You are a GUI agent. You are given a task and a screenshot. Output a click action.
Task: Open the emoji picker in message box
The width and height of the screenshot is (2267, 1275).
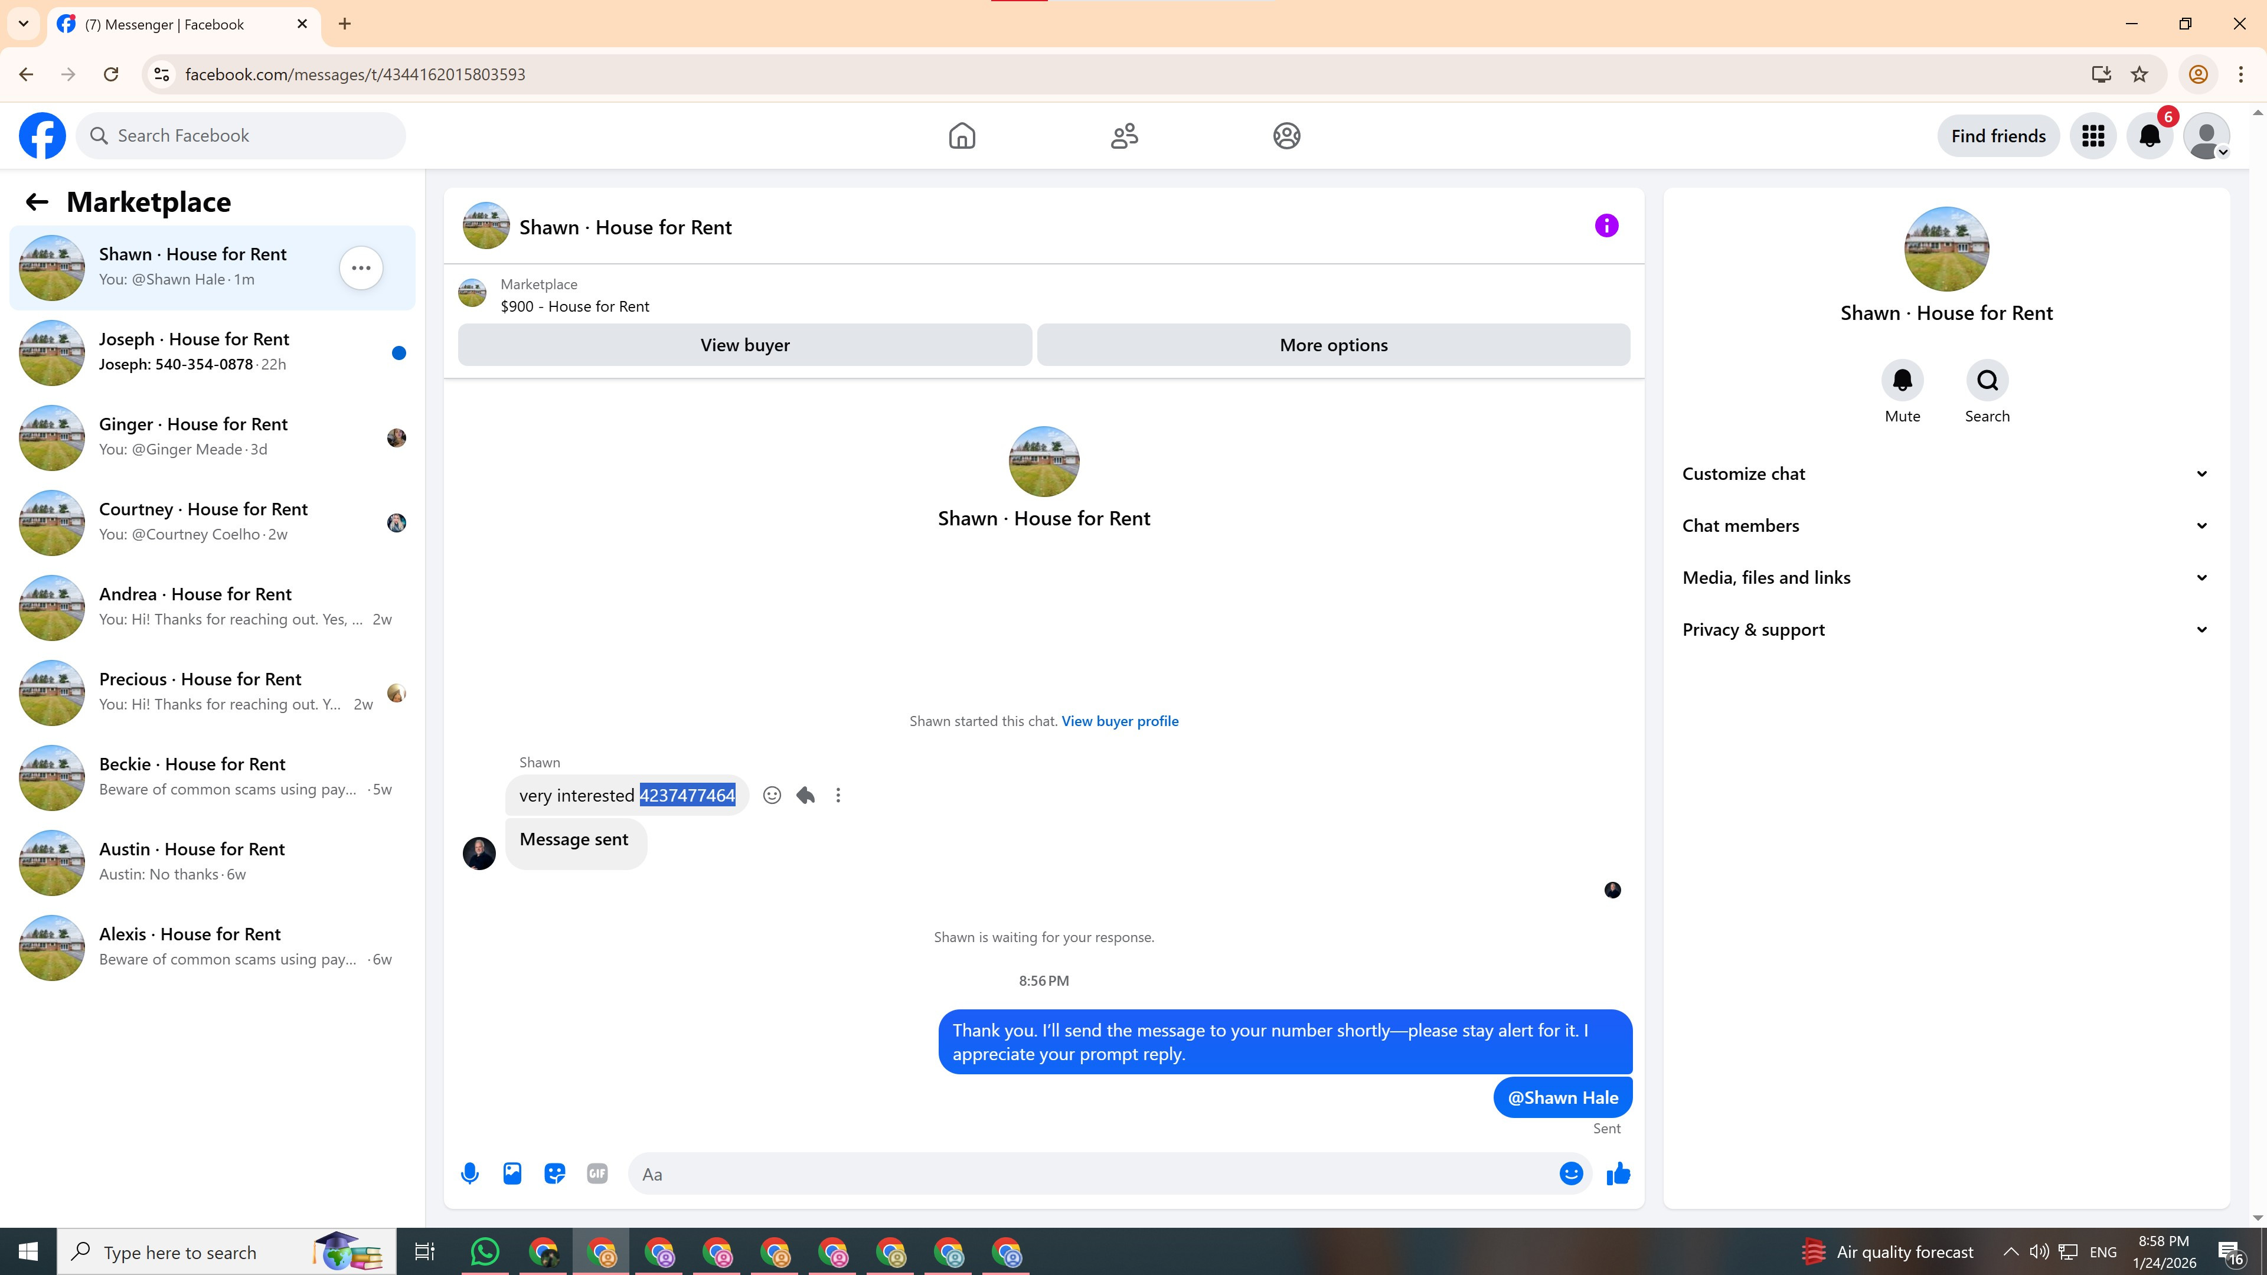(1571, 1174)
